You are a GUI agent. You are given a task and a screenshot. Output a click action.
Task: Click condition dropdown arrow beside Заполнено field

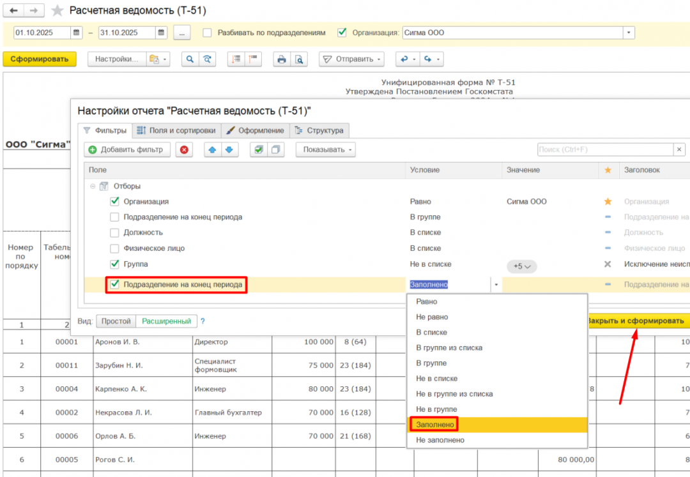496,285
